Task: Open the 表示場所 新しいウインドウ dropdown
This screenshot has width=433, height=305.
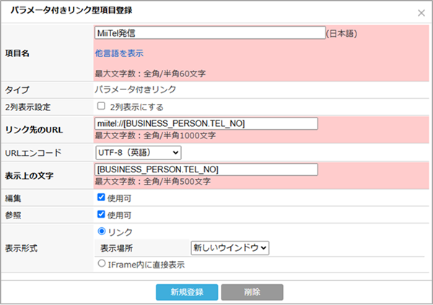Action: (x=229, y=247)
